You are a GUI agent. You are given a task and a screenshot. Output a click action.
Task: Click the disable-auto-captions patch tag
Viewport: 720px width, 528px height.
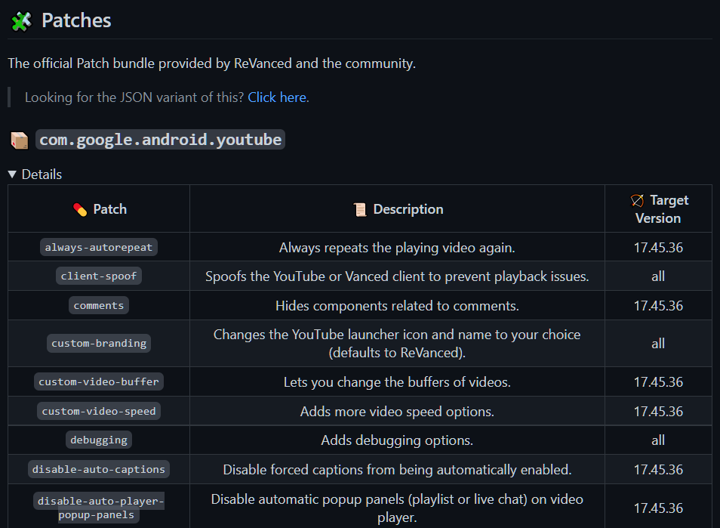[99, 470]
